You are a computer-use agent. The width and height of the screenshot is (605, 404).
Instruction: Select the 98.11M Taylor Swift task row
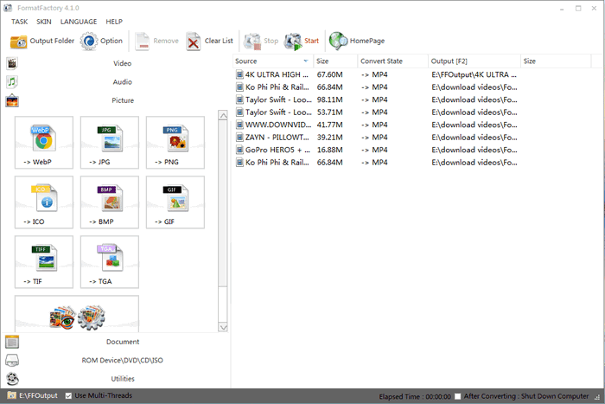click(376, 99)
